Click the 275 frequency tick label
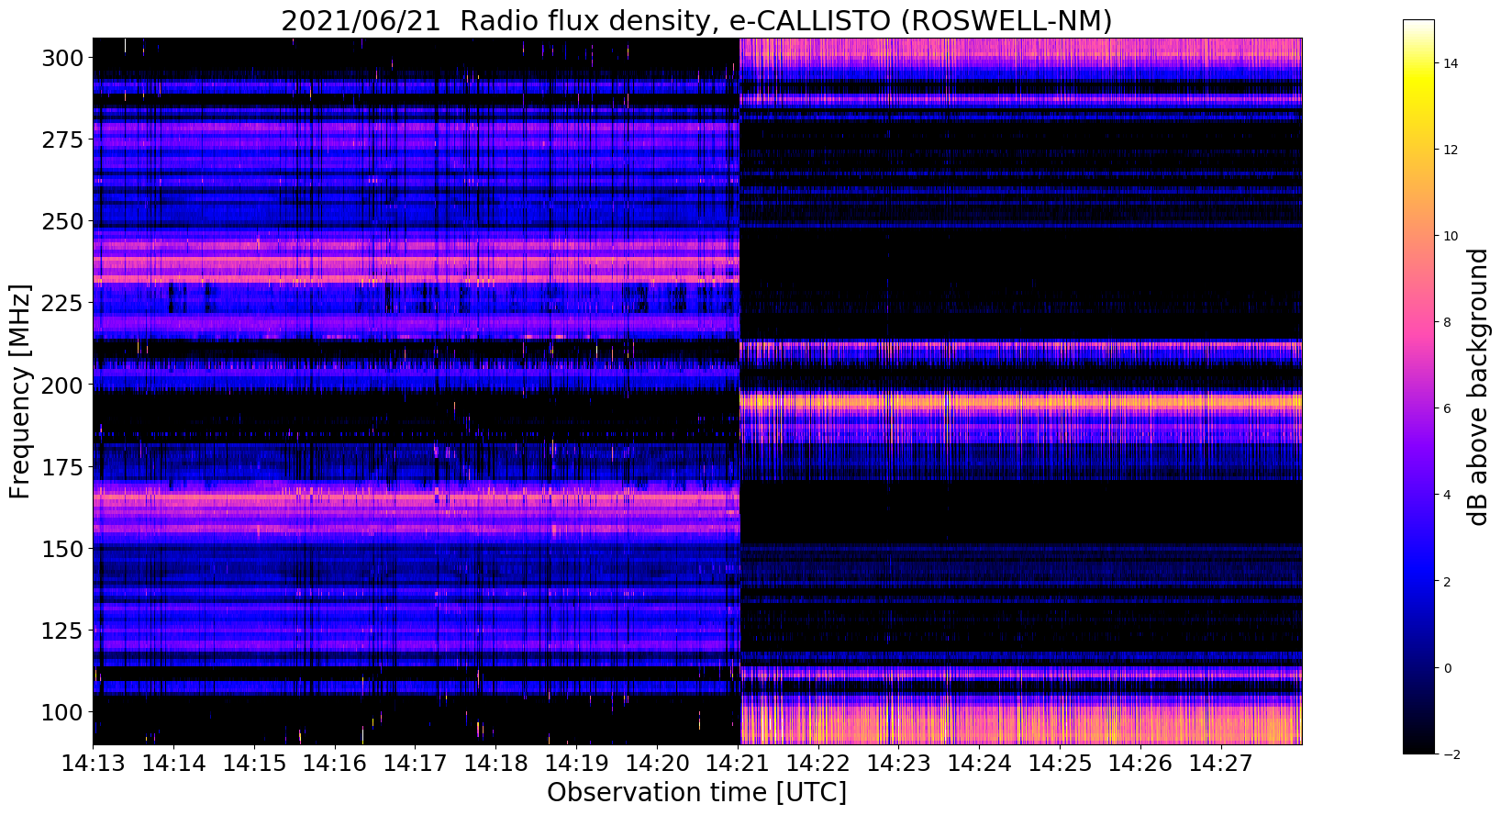Screen dimensions: 1501x815 pyautogui.click(x=62, y=140)
